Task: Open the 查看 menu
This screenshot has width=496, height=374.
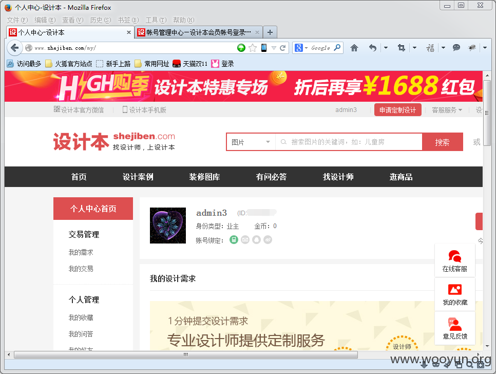Action: [x=73, y=20]
